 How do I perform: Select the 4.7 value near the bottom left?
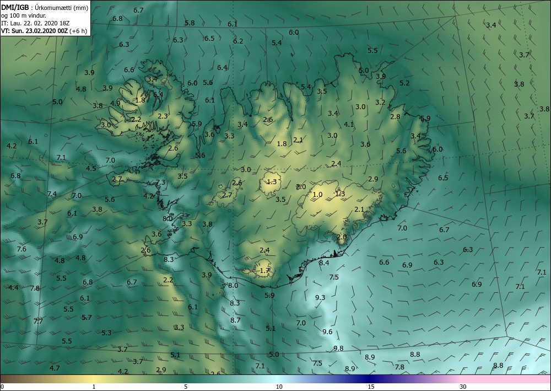[x=55, y=368]
